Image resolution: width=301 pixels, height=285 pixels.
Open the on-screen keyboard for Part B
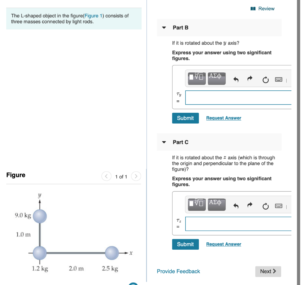click(x=278, y=79)
